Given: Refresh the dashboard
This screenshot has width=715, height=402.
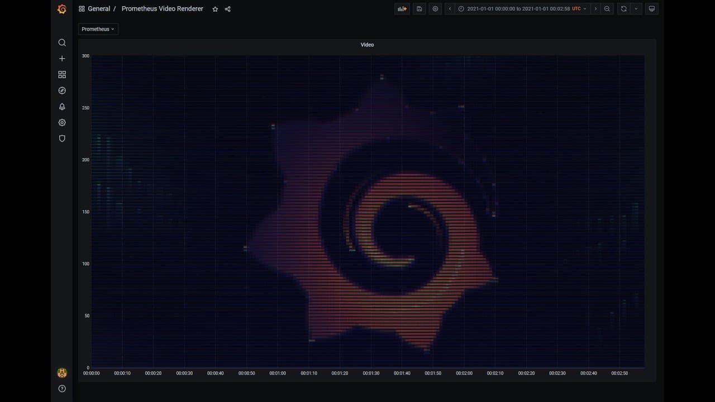Looking at the screenshot, I should point(624,9).
